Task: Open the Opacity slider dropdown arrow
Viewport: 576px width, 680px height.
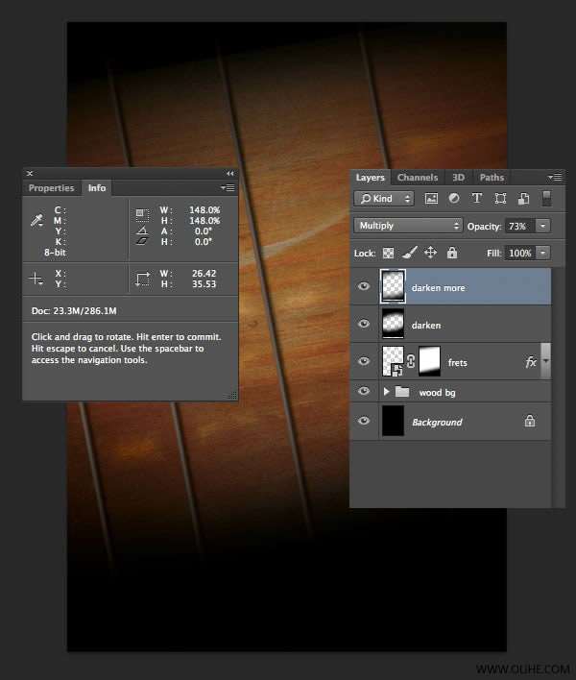Action: point(543,226)
